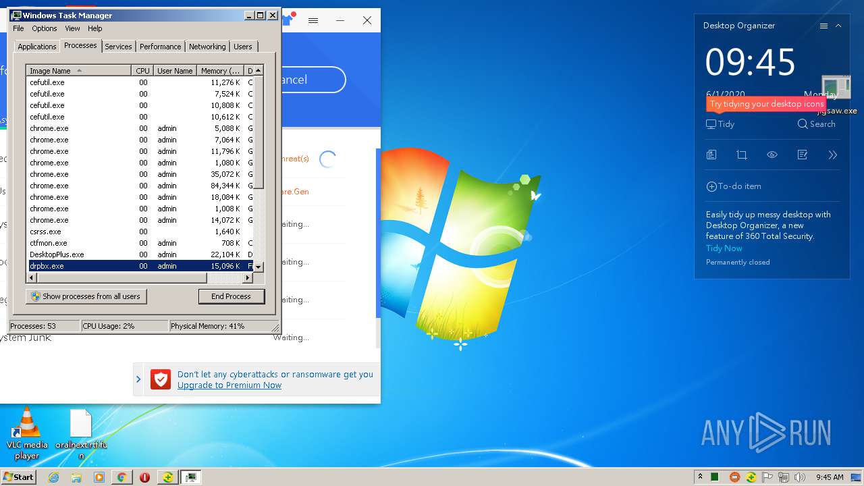864x486 pixels.
Task: Open the jigsaw.exe desktop icon
Action: 837,95
